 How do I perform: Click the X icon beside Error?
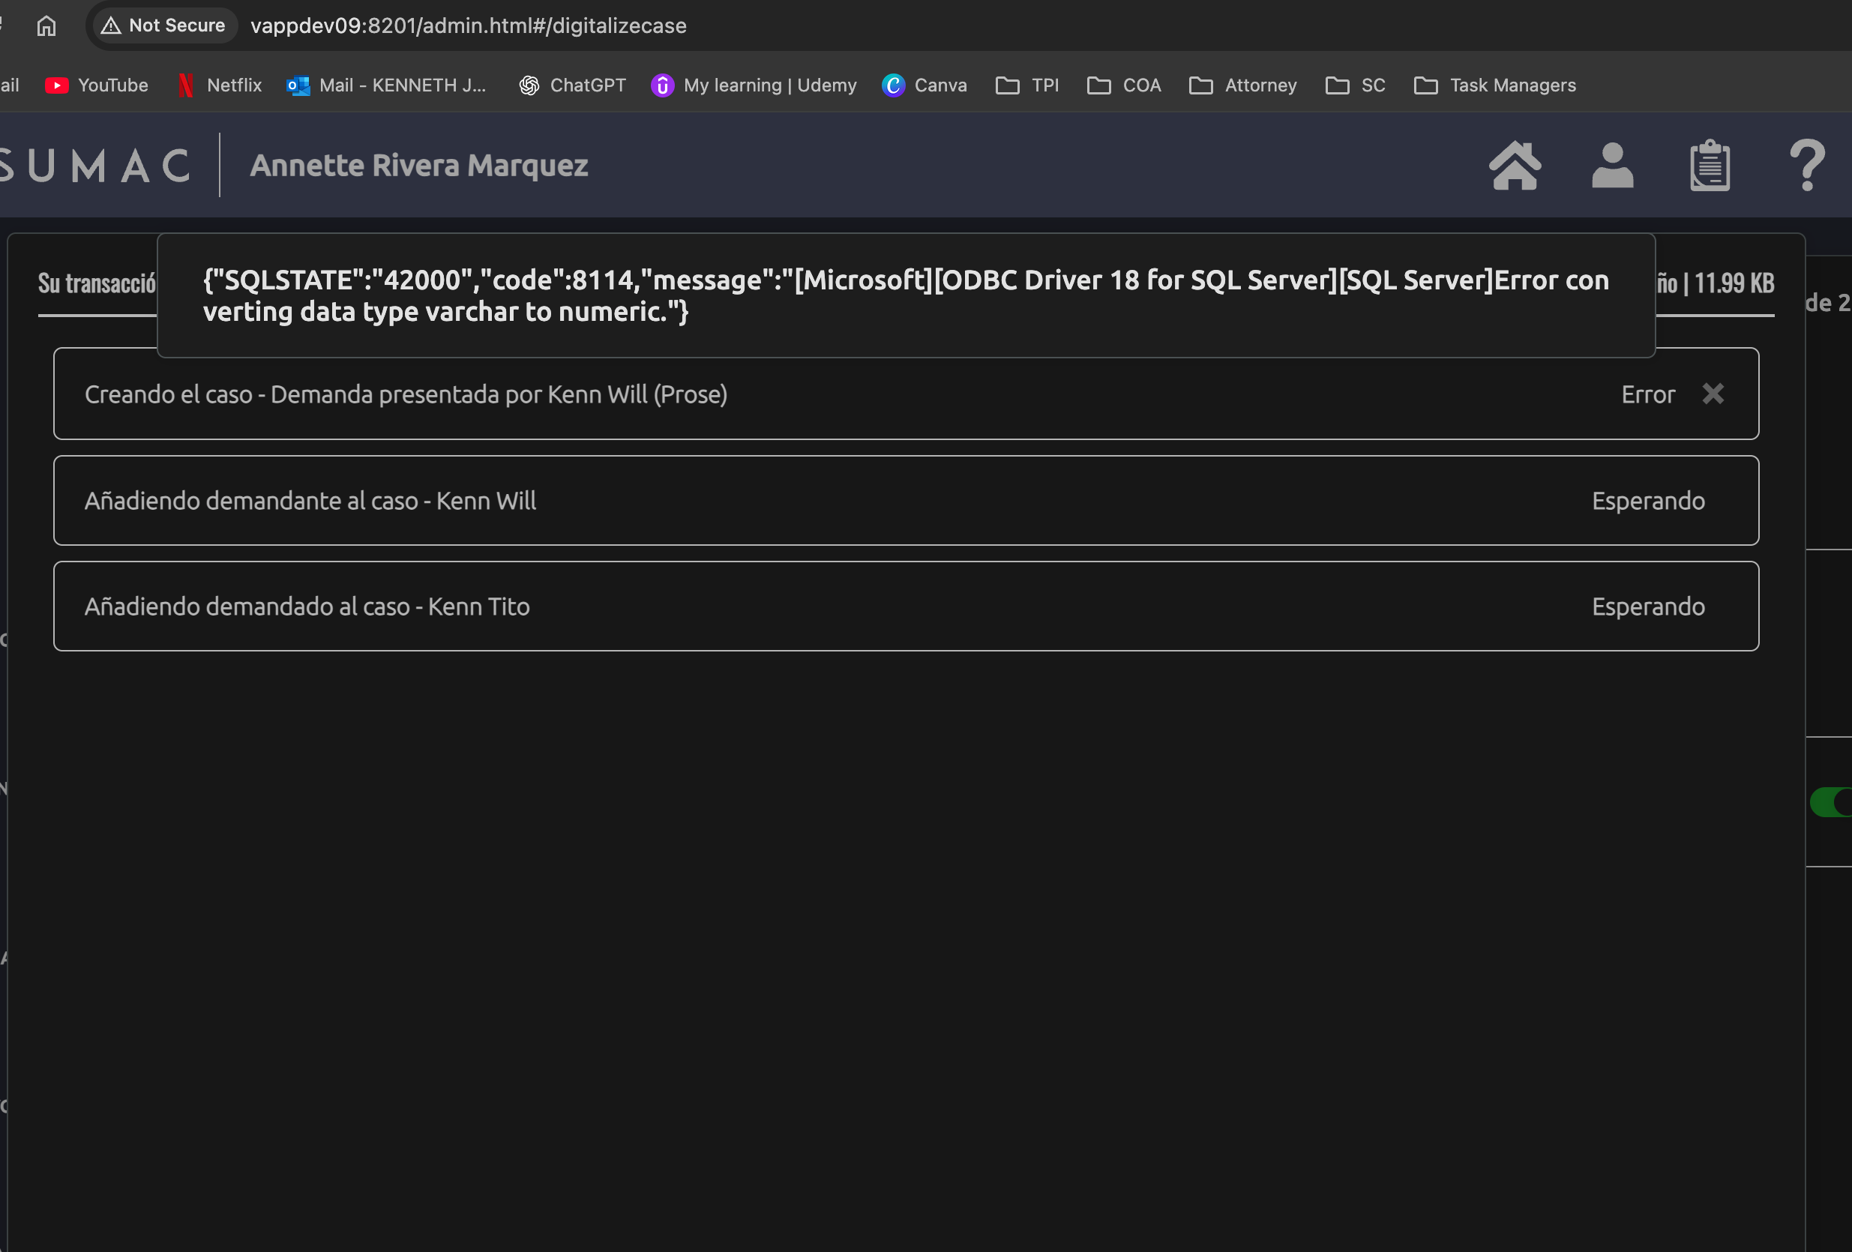[1713, 394]
